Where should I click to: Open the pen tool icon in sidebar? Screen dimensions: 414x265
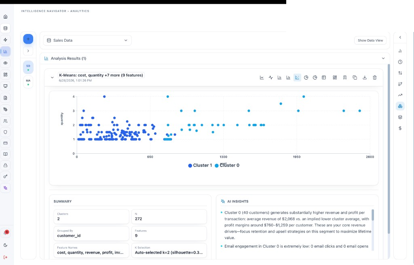tap(5, 109)
